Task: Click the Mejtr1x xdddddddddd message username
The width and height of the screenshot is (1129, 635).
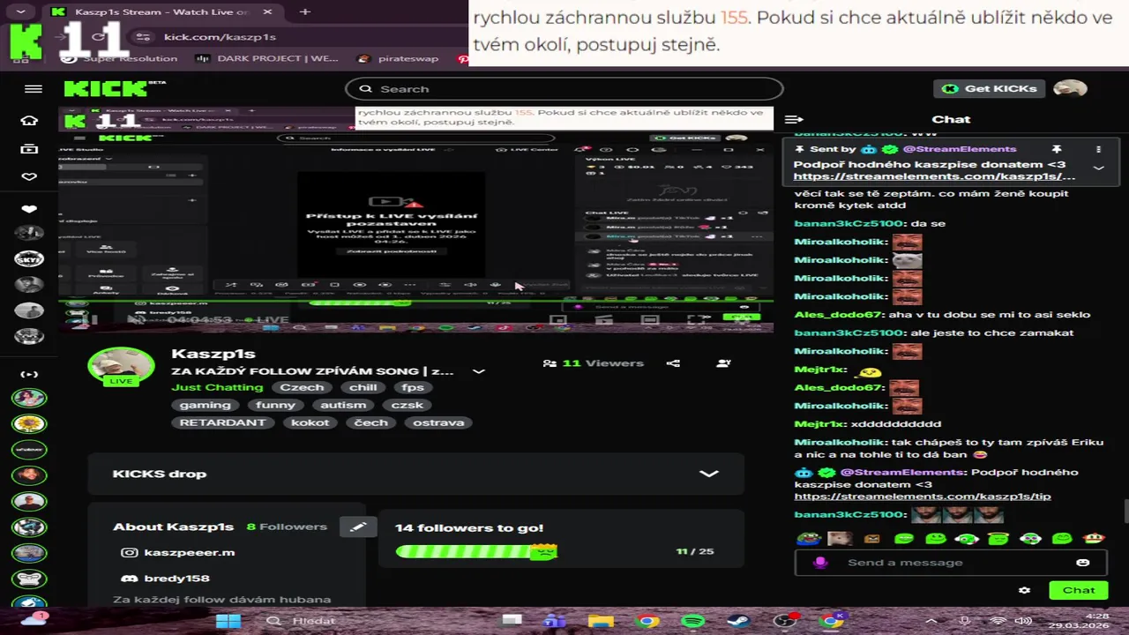Action: [x=819, y=424]
